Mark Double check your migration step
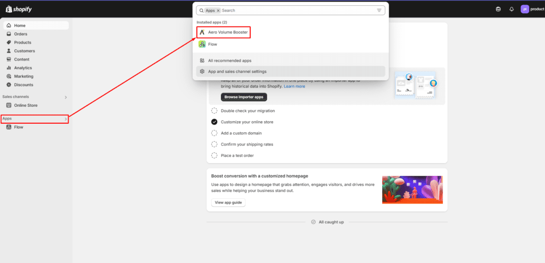 214,111
